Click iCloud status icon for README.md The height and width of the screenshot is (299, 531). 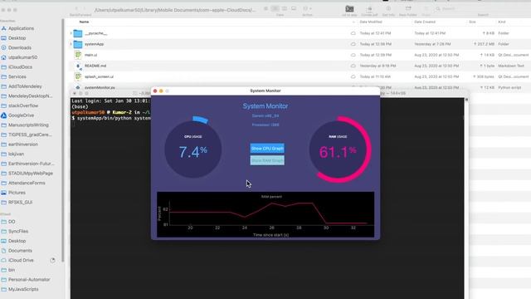[353, 66]
